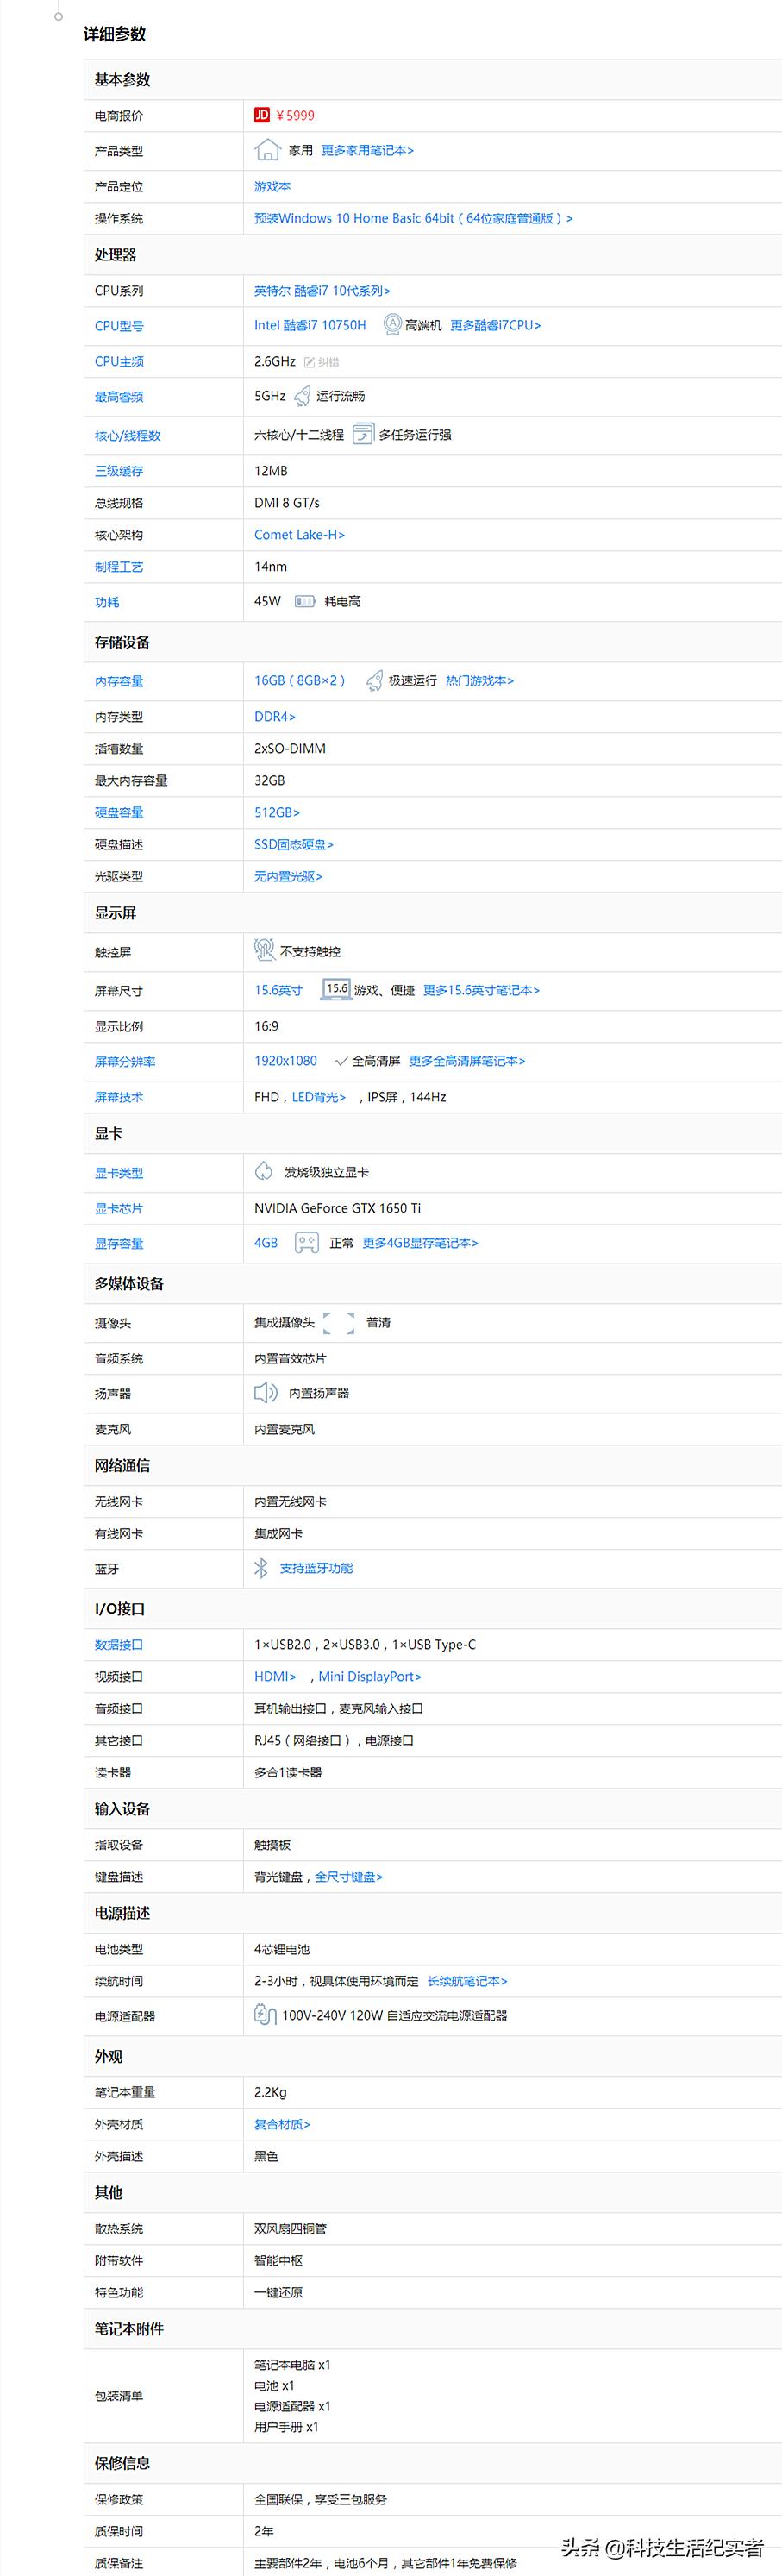This screenshot has height=2576, width=782.
Task: Click the 数据接口 label link
Action: coord(119,1645)
